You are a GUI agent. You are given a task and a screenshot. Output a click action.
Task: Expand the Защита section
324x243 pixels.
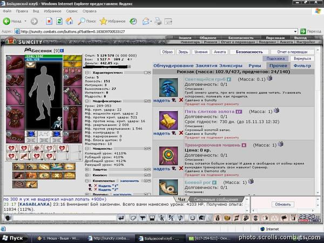[x=87, y=170]
